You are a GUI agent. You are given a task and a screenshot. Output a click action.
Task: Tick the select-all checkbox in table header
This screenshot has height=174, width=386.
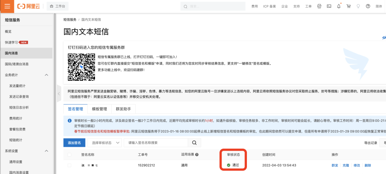(x=69, y=155)
